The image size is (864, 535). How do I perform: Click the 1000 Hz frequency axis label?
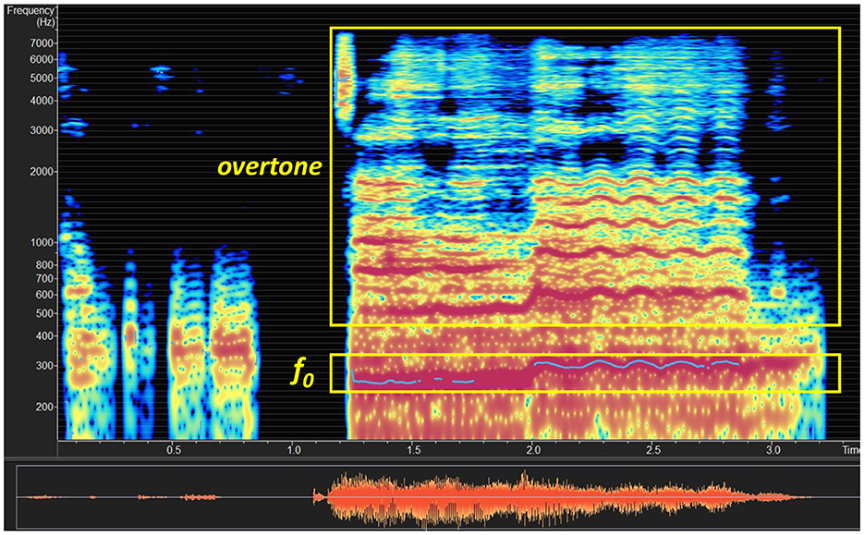42,243
